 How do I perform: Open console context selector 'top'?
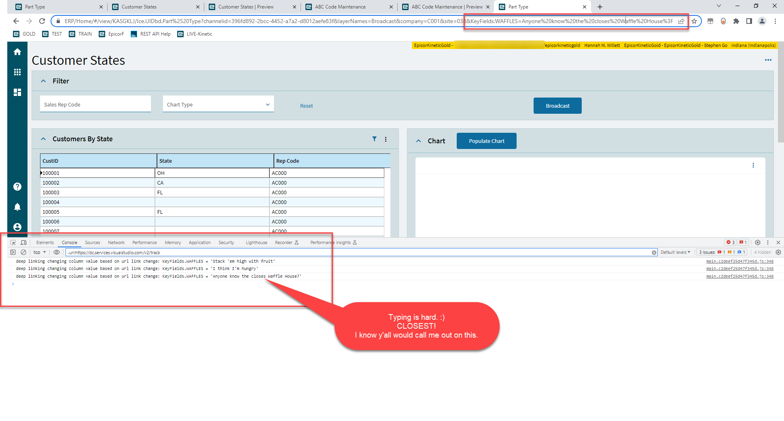[40, 252]
